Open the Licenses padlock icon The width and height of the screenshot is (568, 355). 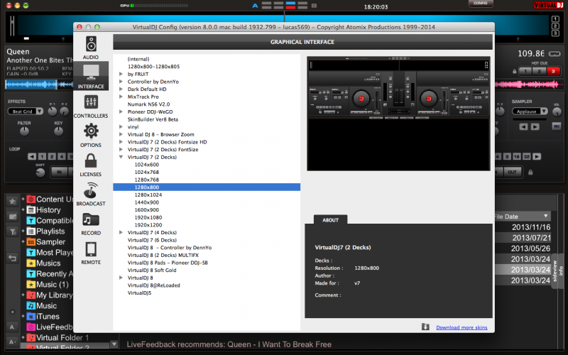(x=91, y=164)
